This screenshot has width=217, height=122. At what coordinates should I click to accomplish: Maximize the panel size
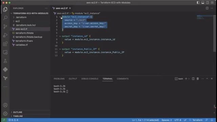(207, 79)
